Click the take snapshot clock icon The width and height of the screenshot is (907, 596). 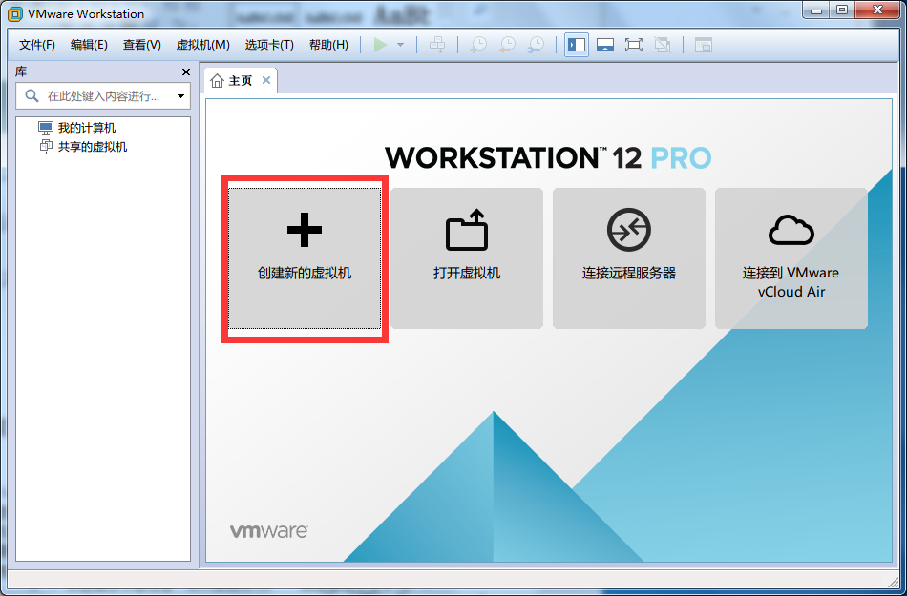point(477,45)
